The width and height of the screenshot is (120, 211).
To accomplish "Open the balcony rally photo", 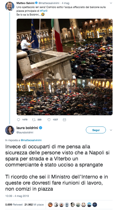I will (65, 49).
